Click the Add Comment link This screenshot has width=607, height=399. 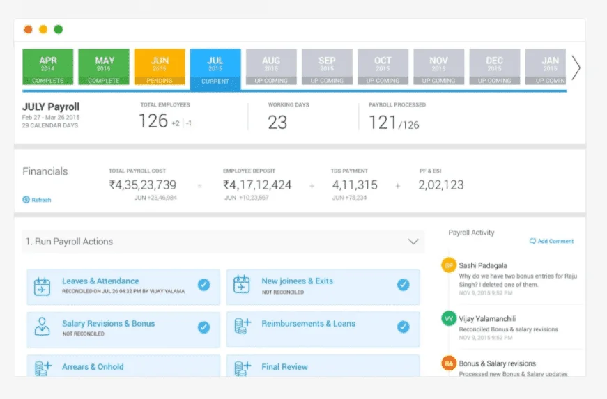click(552, 241)
